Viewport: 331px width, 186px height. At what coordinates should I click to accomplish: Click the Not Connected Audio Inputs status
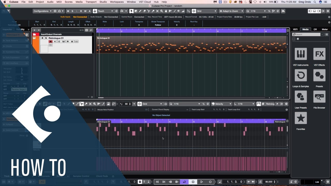[x=80, y=17]
